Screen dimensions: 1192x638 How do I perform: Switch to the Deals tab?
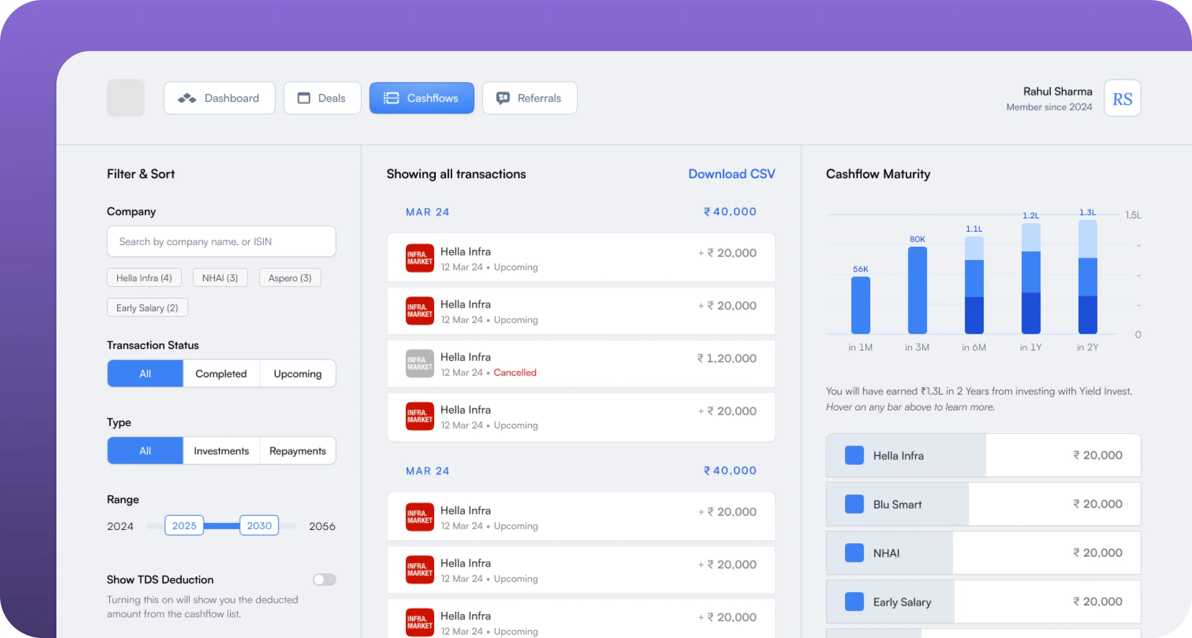tap(322, 98)
